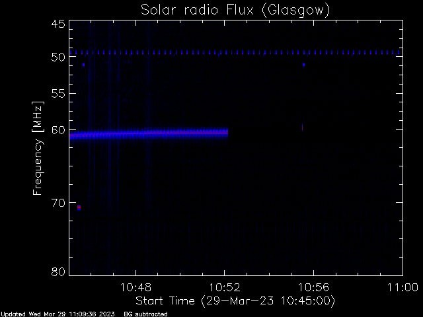Click the 'Frequency [MHz]' axis title
This screenshot has width=423, height=317.
[x=38, y=148]
